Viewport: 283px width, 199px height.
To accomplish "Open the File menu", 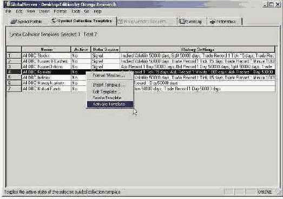I will 8,11.
